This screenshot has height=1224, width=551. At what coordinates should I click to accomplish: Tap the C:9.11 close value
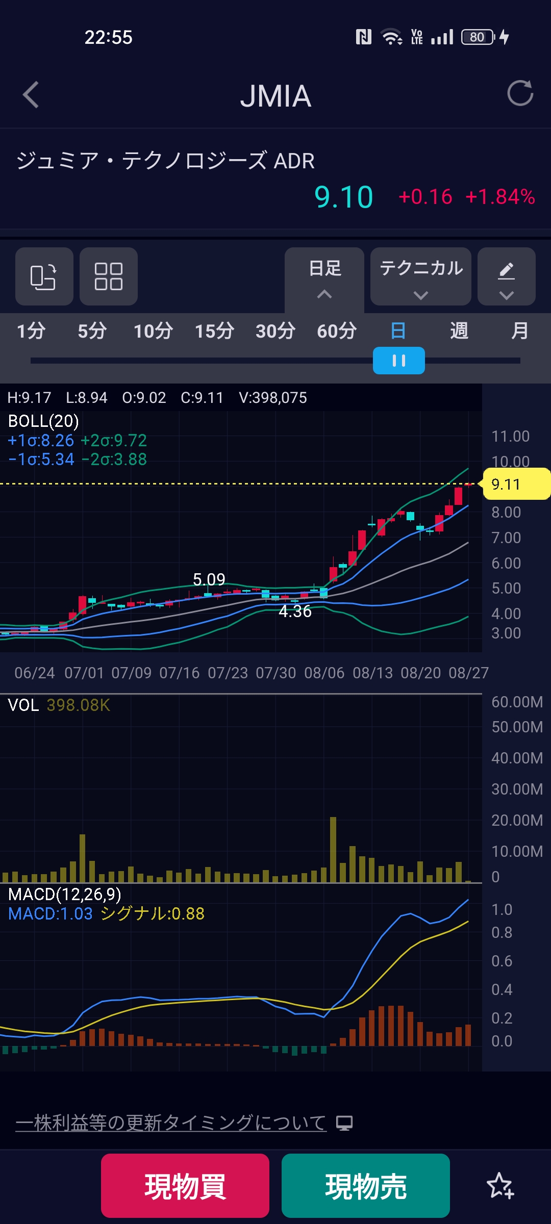coord(202,398)
